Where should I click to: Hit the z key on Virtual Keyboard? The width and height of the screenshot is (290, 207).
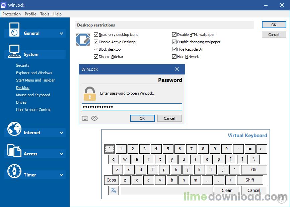coord(125,180)
